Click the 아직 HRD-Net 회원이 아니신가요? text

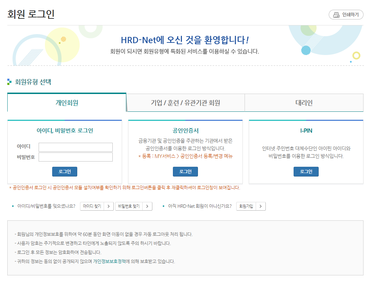pyautogui.click(x=200, y=206)
